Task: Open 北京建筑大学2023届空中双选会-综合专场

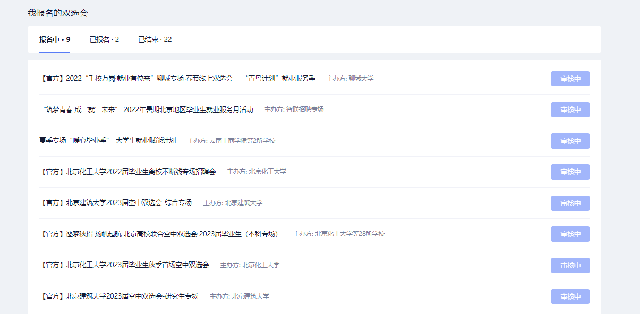Action: pos(116,203)
